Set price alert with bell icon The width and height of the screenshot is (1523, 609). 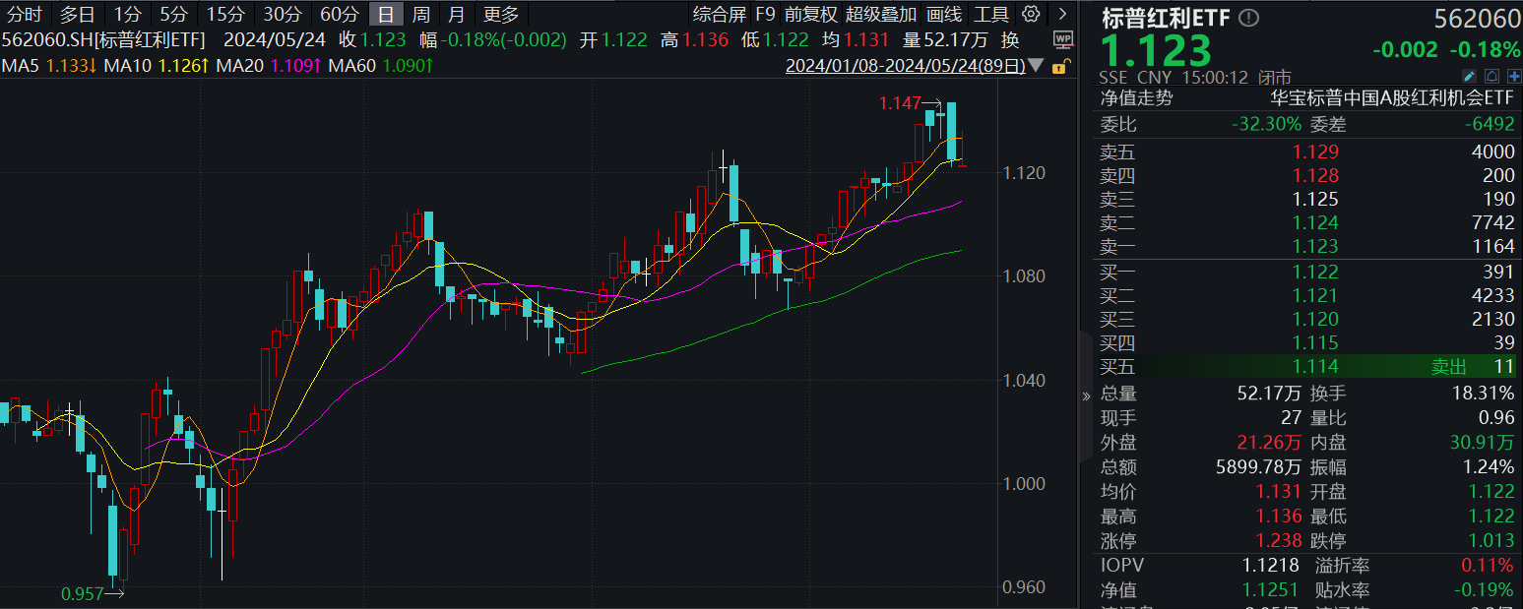(1491, 76)
